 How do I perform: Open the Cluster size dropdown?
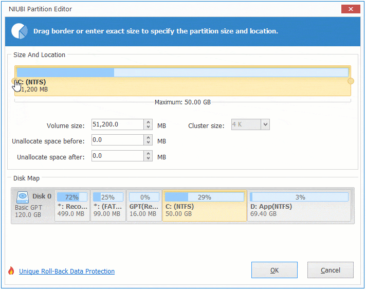(265, 124)
